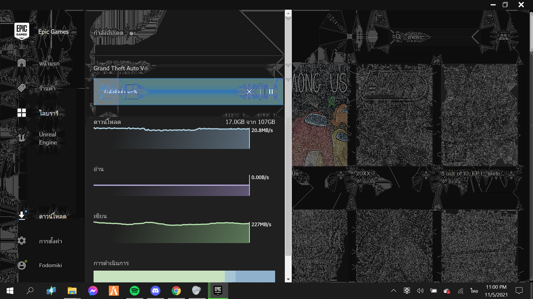The height and width of the screenshot is (299, 533).
Task: Click the อ่าน read speed graph
Action: pyautogui.click(x=172, y=185)
